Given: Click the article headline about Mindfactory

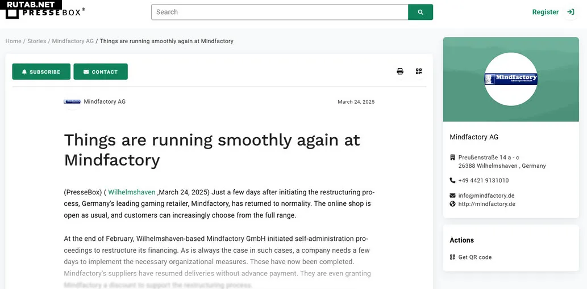Looking at the screenshot, I should [x=212, y=150].
